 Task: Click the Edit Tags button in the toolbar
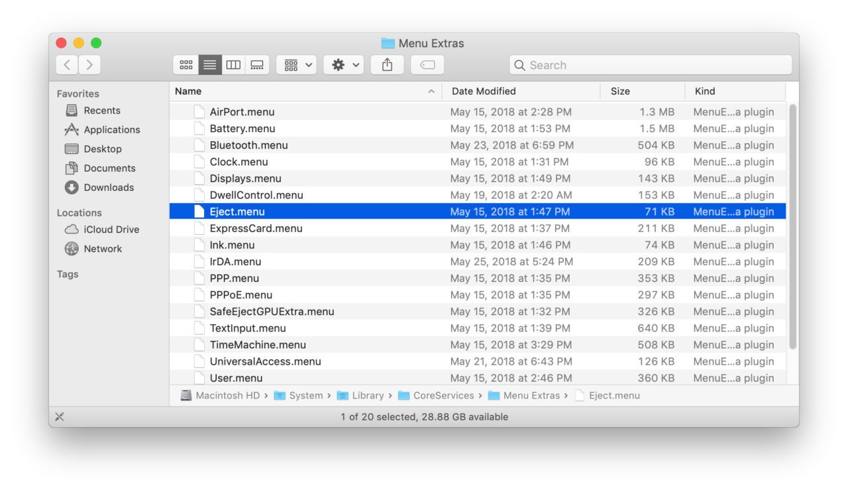[427, 64]
